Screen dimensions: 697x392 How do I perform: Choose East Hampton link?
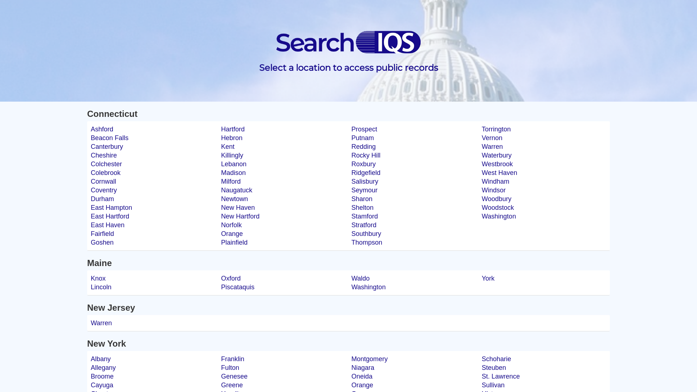coord(111,208)
